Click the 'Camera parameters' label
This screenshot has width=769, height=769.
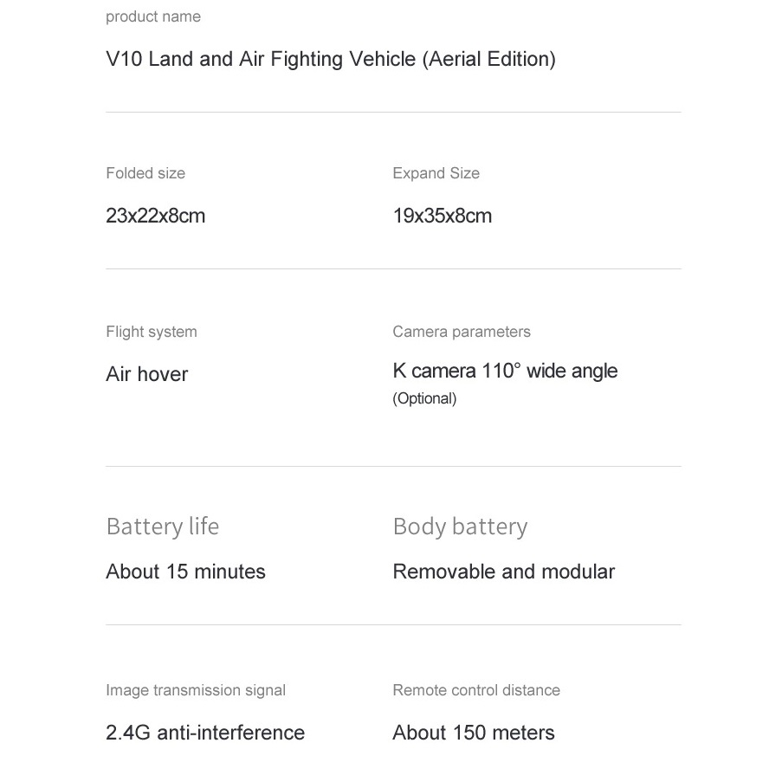(462, 332)
